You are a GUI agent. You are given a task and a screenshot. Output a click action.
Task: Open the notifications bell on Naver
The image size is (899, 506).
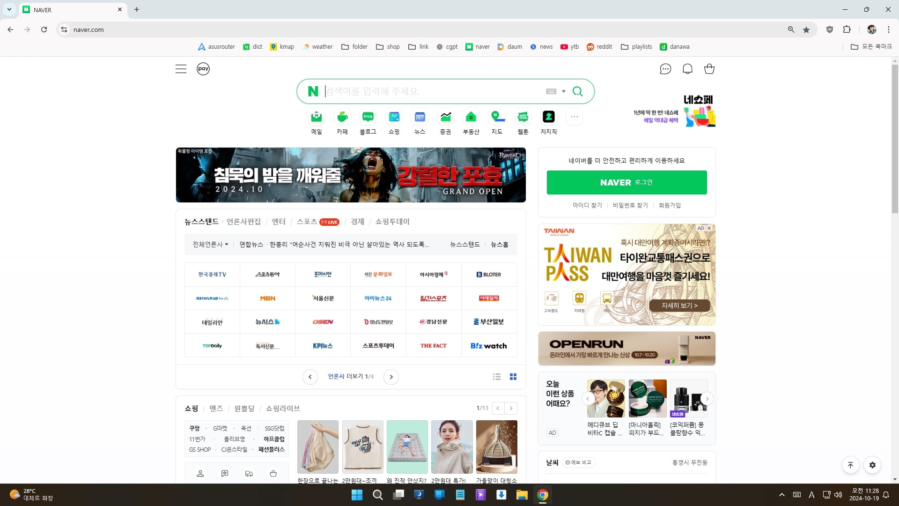(687, 69)
